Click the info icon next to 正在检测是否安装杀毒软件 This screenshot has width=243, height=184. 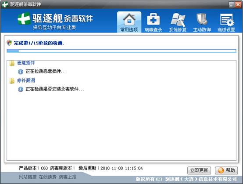tap(21, 89)
